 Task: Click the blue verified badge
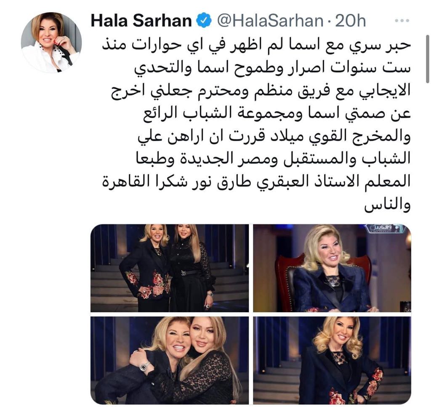[x=204, y=21]
